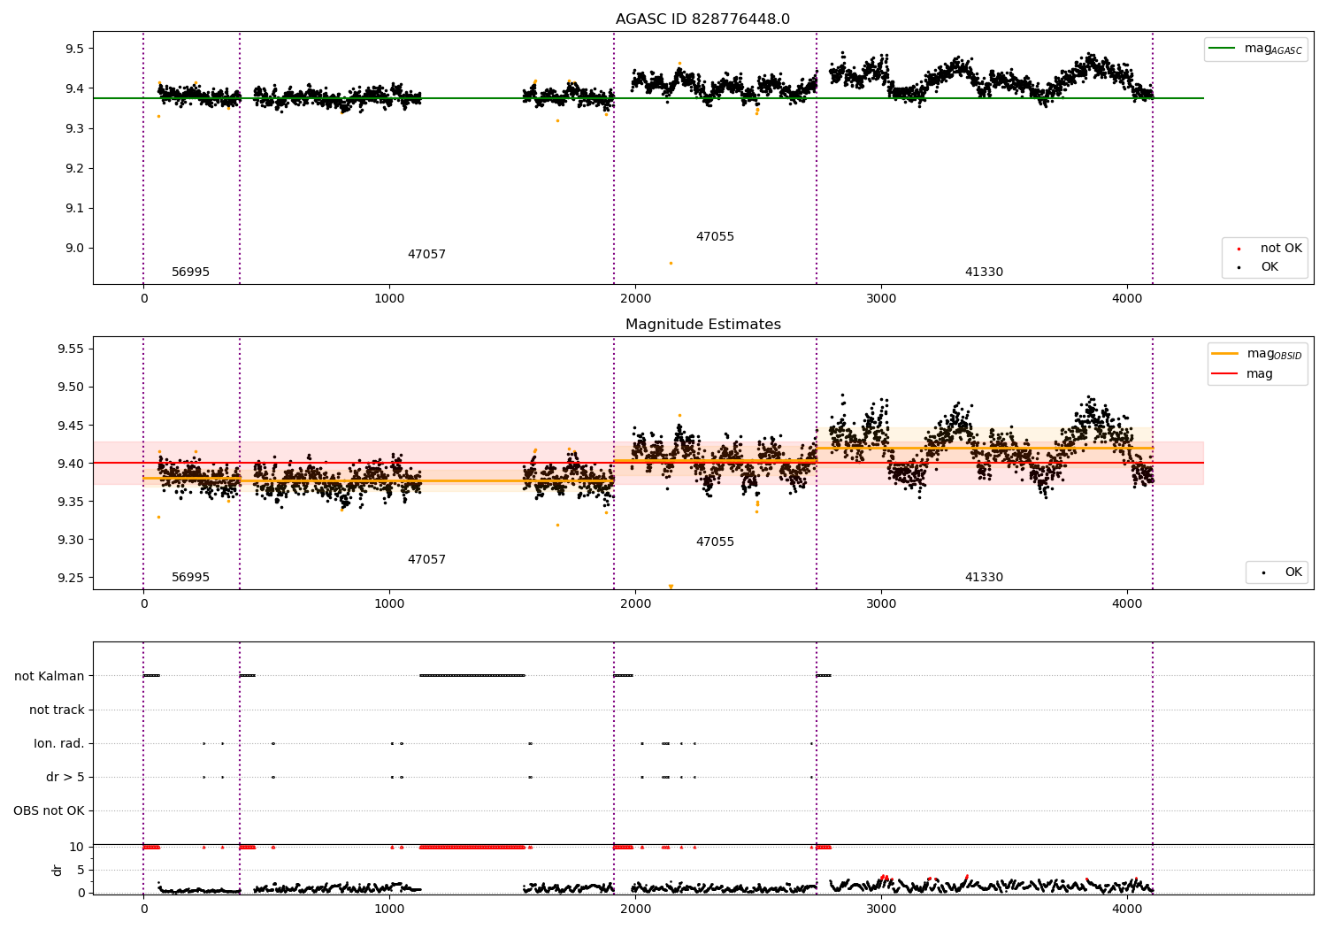This screenshot has height=929, width=1327.
Task: Click the 'dr' axis label in the bottom plot
Action: (58, 870)
